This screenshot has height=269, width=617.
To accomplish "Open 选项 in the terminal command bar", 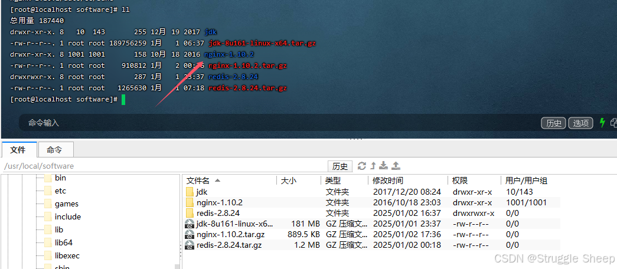I will click(x=581, y=123).
